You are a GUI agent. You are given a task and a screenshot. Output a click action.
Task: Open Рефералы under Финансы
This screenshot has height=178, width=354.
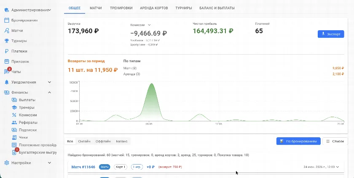(28, 123)
